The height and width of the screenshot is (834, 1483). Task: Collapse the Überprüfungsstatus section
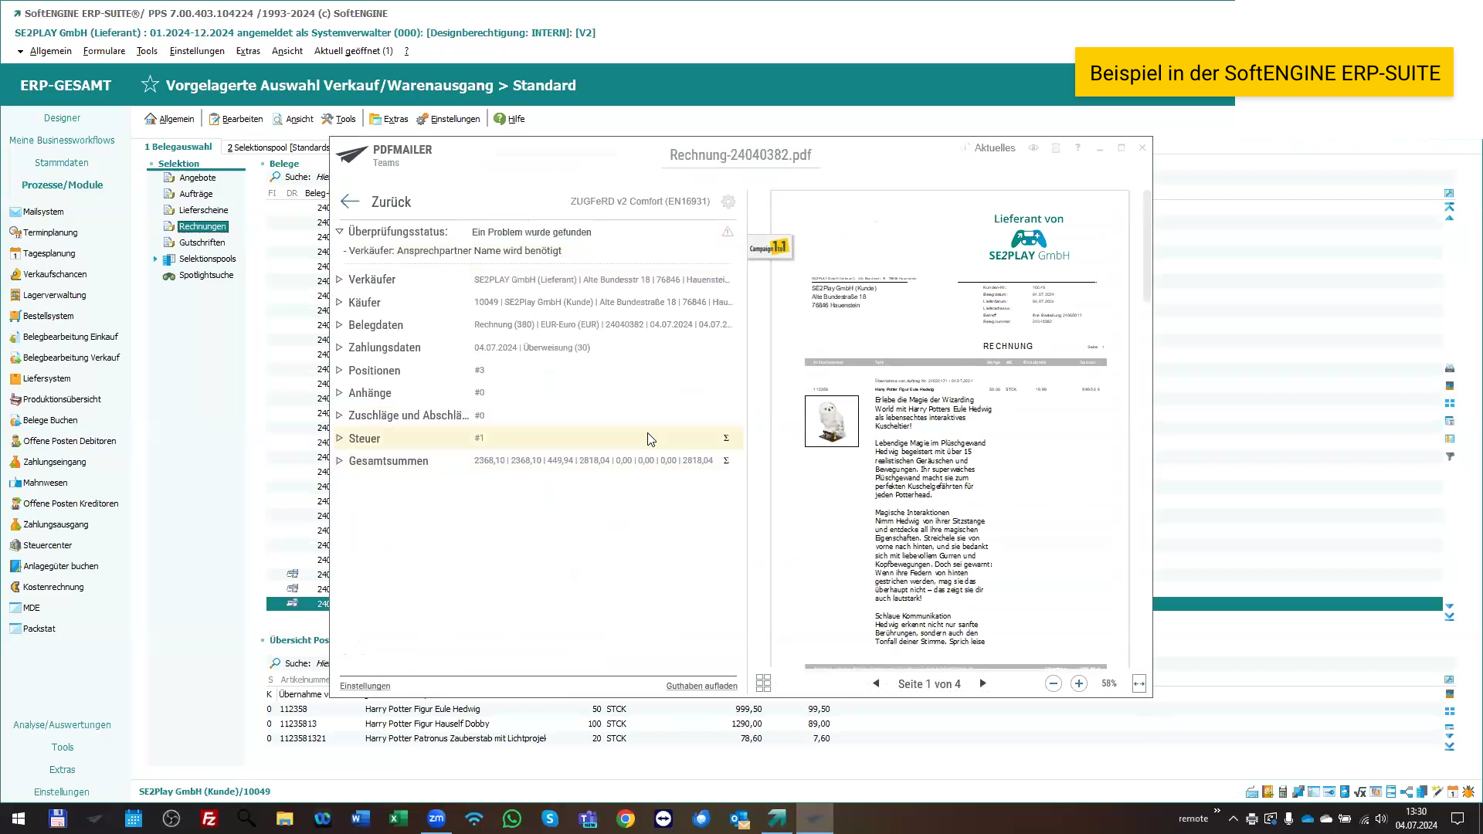tap(339, 231)
